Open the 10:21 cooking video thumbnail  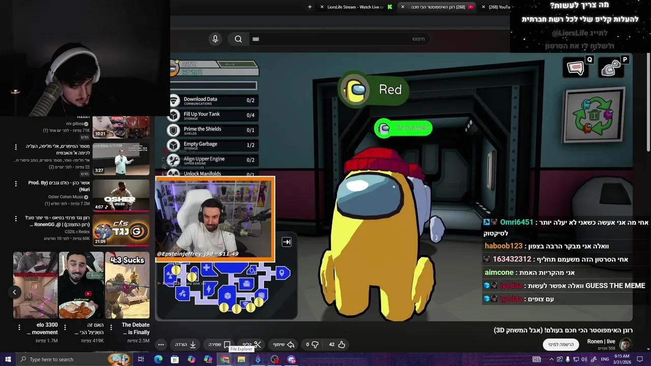[x=121, y=127]
